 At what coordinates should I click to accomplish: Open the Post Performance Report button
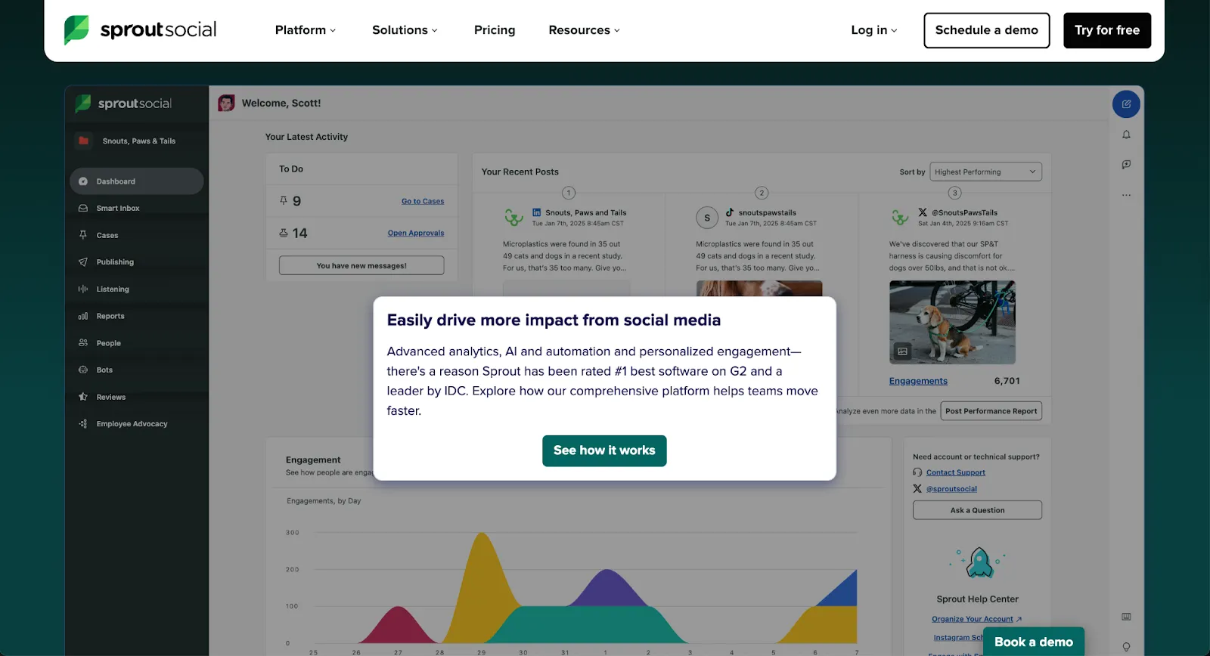[991, 411]
